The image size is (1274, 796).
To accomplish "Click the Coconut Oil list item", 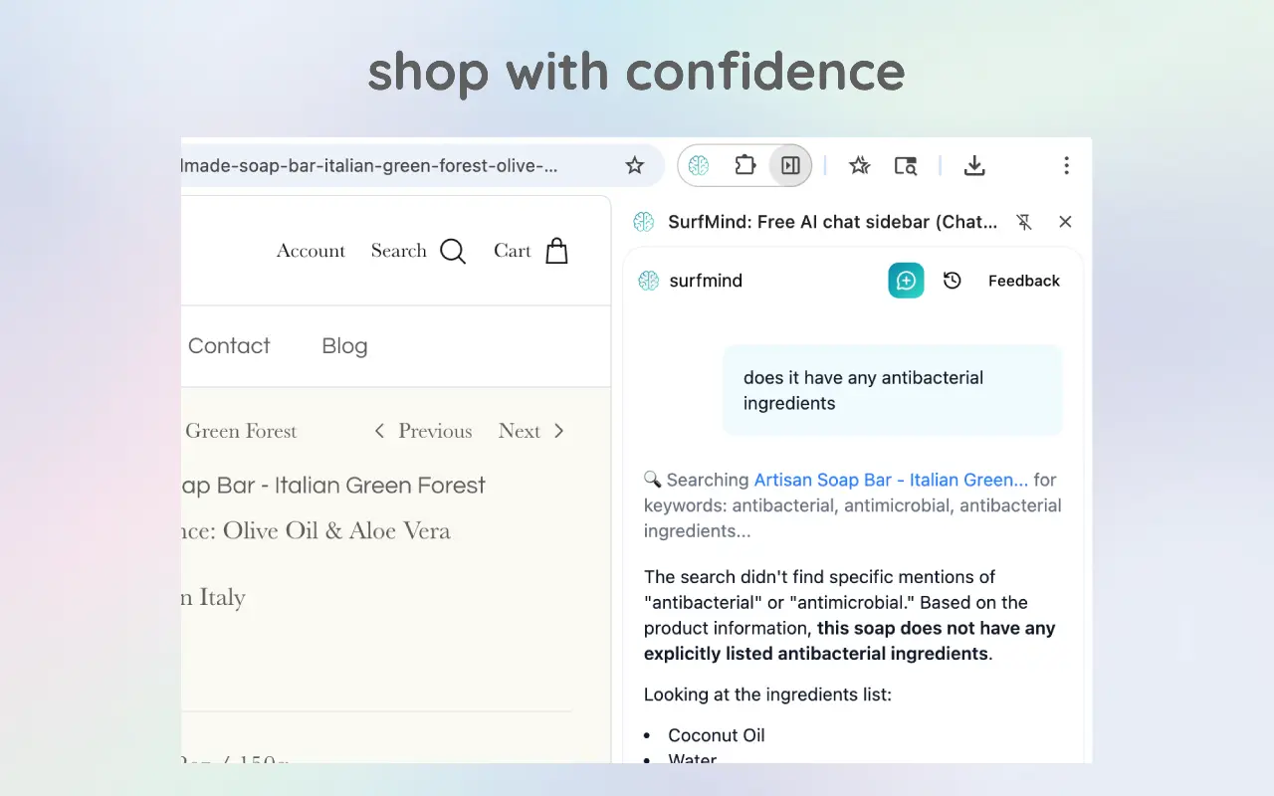I will pyautogui.click(x=717, y=735).
